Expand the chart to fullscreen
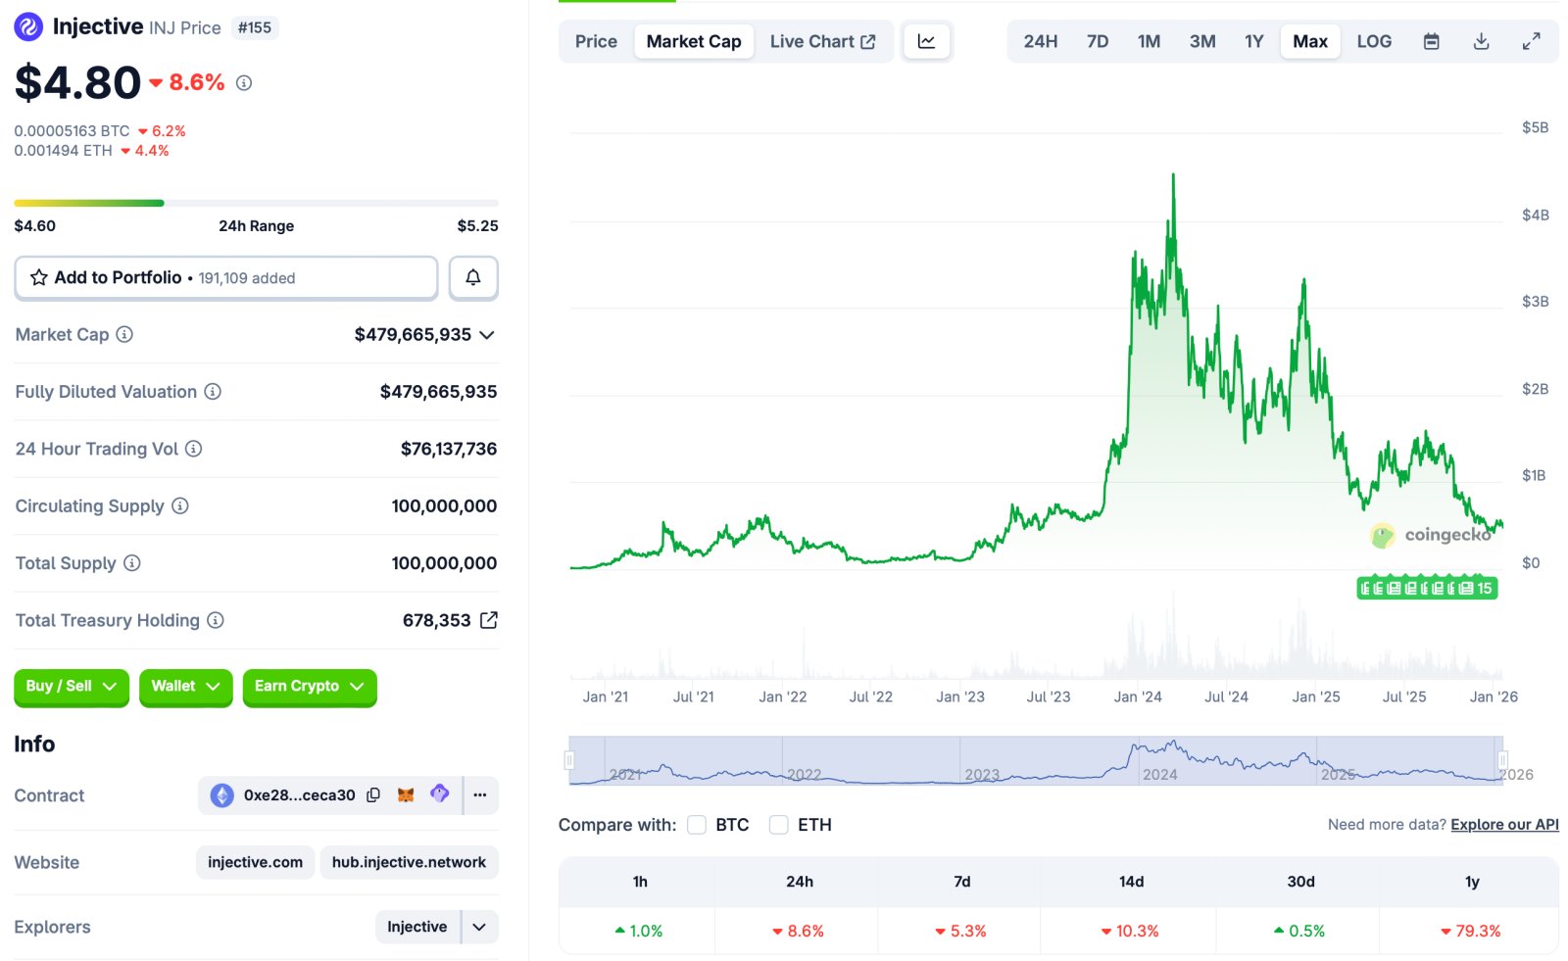Screen dimensions: 1568x961 [1531, 41]
